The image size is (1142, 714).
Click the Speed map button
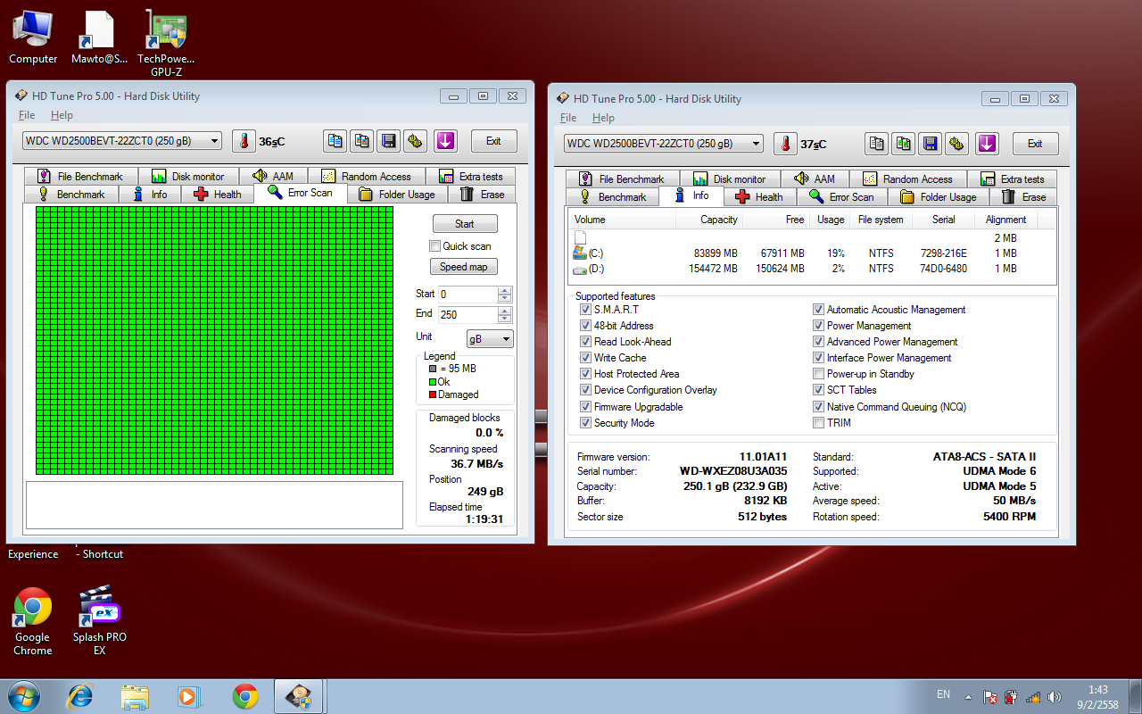465,267
